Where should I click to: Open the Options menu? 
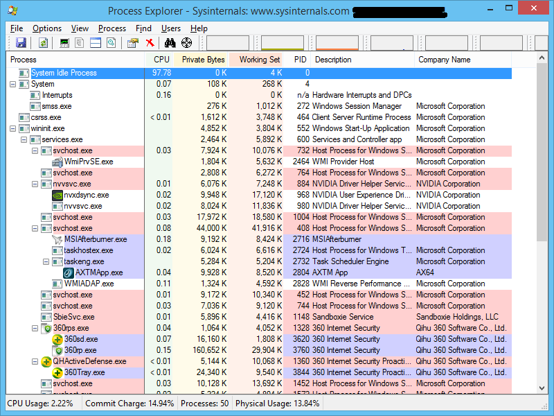47,28
